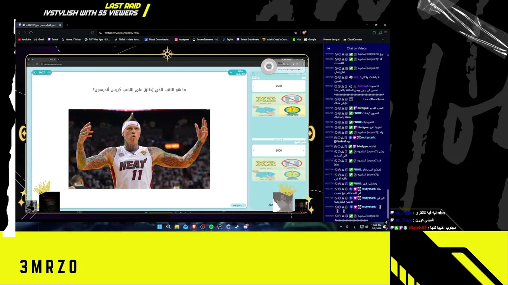Show hidden system tray icons
Screen dimensions: 508x285
point(341,227)
